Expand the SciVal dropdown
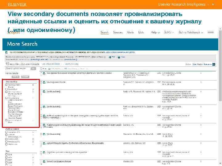This screenshot has width=222, height=166. (169, 32)
